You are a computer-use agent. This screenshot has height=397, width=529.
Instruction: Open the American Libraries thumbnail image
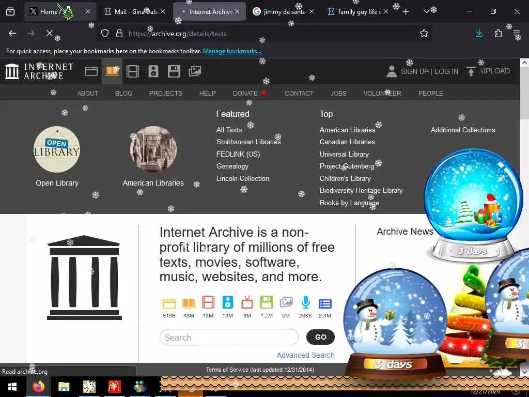coord(153,149)
